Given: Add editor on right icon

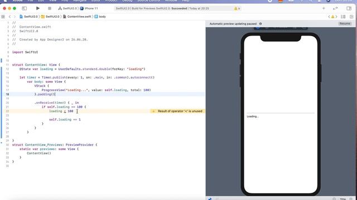Looking at the screenshot, I should tap(351, 17).
